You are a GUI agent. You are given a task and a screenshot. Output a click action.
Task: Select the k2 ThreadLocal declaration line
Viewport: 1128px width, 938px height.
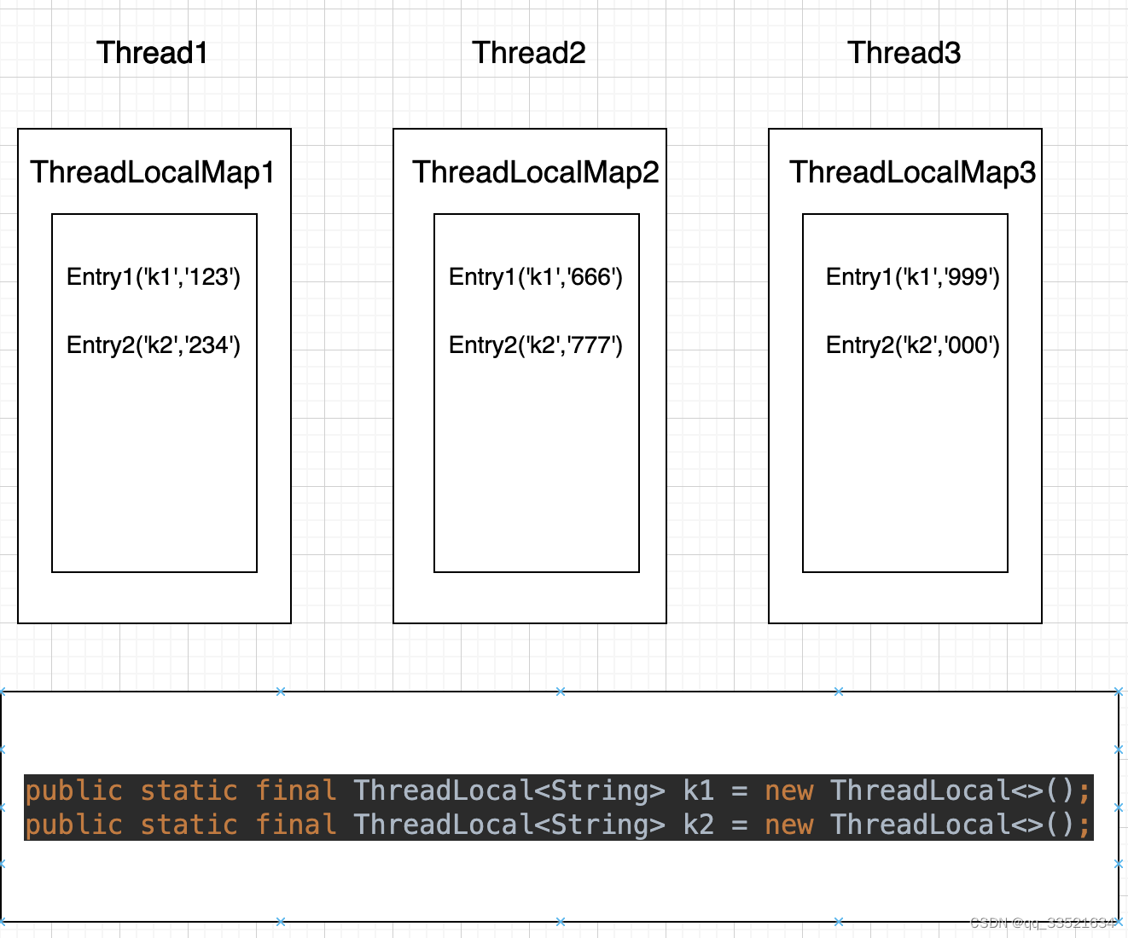click(558, 825)
